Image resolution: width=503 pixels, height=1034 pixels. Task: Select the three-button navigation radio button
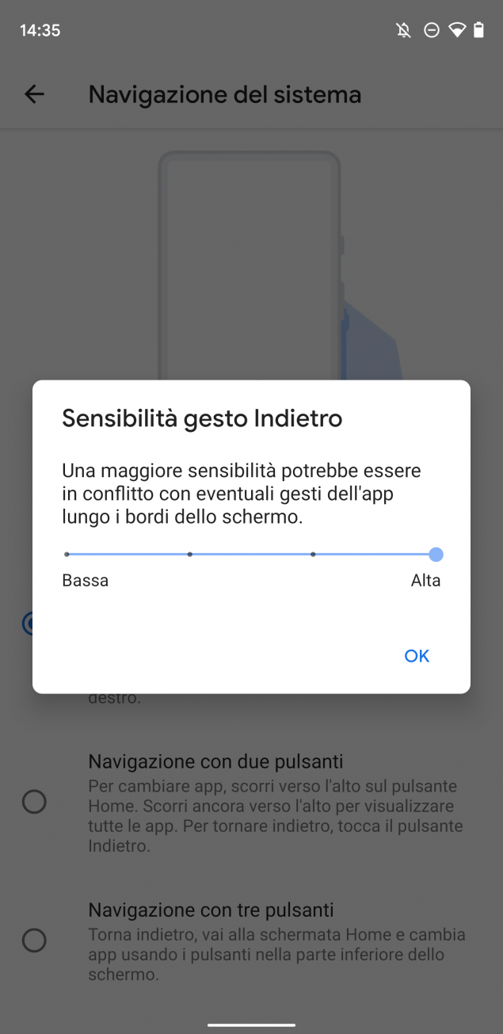(34, 941)
